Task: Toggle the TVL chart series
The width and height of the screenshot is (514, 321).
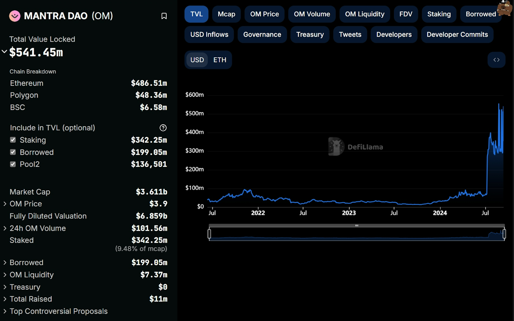Action: [197, 14]
